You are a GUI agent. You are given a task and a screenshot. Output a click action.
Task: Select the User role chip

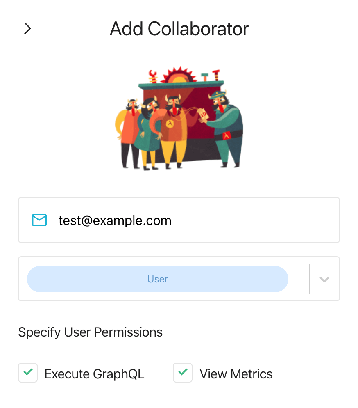pyautogui.click(x=158, y=279)
